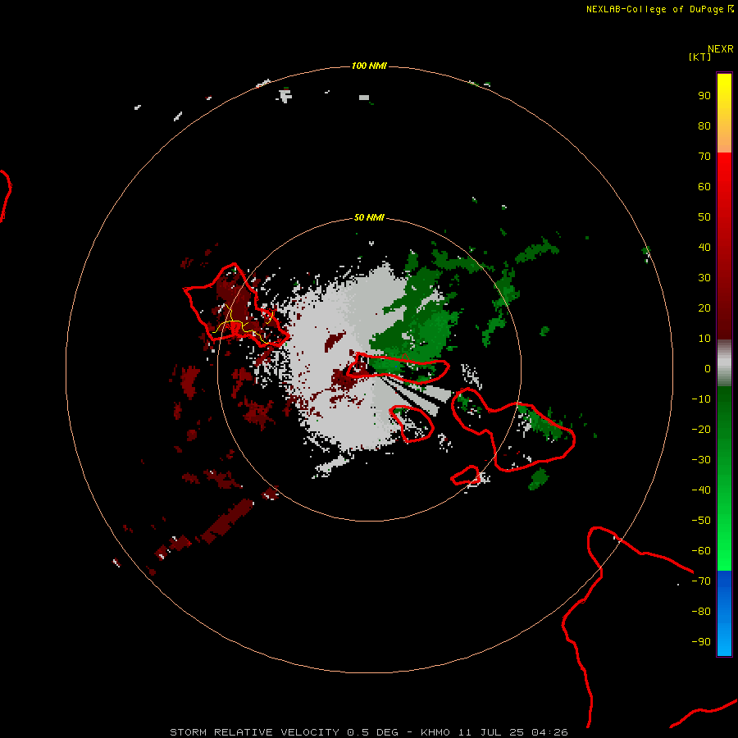Click the 0 value on the scale

708,368
